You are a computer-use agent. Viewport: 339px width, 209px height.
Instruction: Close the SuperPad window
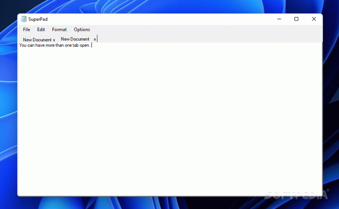pyautogui.click(x=314, y=19)
